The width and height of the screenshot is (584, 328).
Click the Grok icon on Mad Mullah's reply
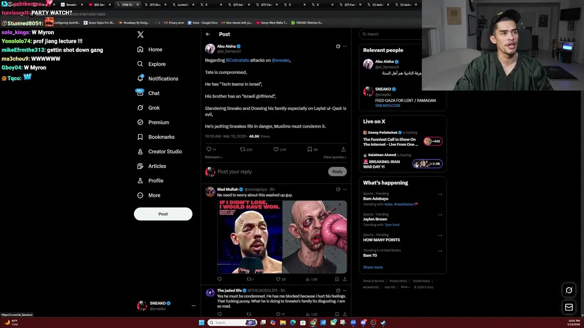[x=338, y=189]
